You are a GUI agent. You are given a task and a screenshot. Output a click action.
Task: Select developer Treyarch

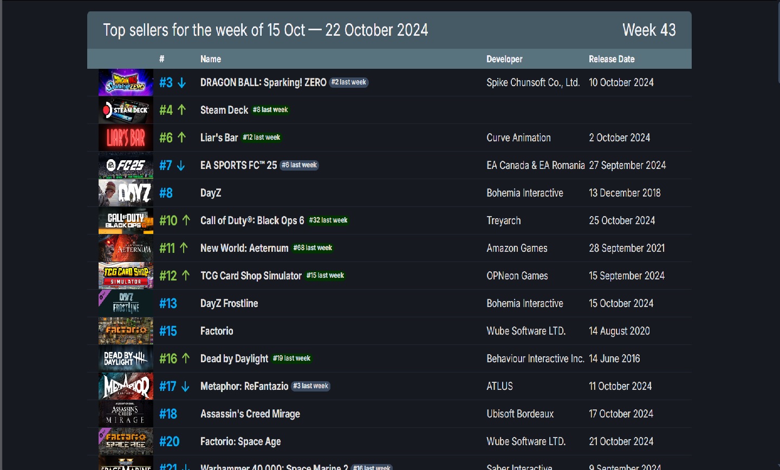(x=504, y=220)
